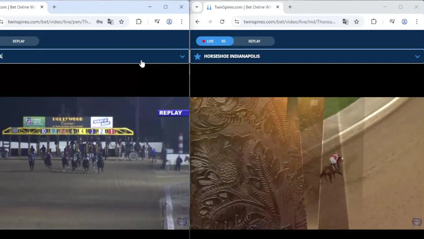Bookmark page with star in left window
Viewport: 424px width, 239px height.
coord(121,22)
